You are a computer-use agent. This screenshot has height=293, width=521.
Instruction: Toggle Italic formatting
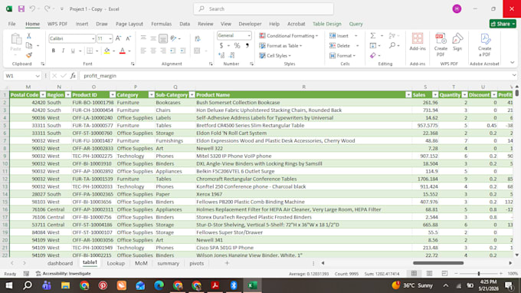(63, 51)
